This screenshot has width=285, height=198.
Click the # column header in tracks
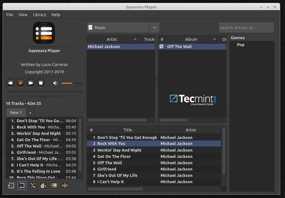click(x=91, y=130)
